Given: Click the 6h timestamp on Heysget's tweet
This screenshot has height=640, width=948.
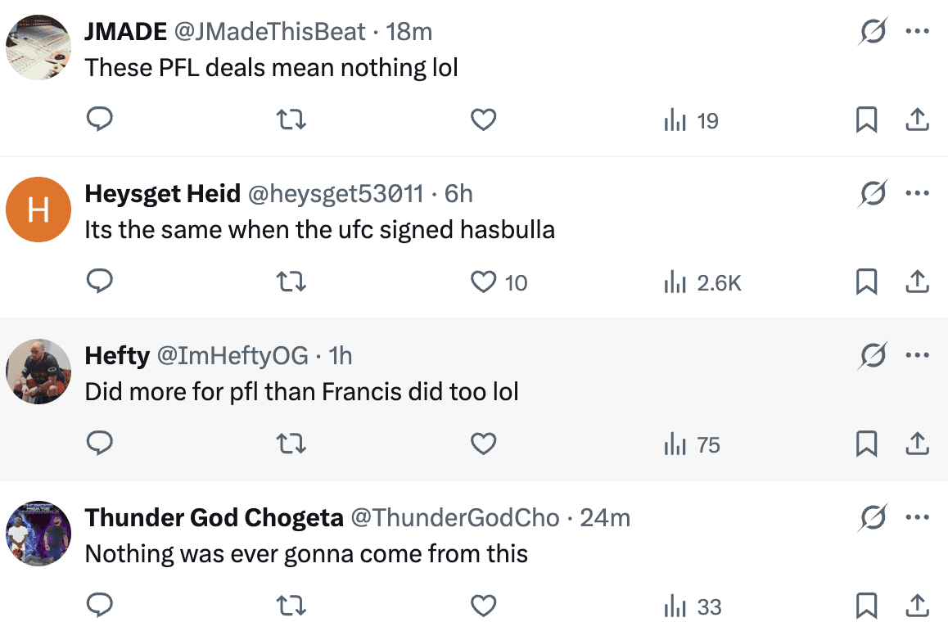Looking at the screenshot, I should [458, 194].
